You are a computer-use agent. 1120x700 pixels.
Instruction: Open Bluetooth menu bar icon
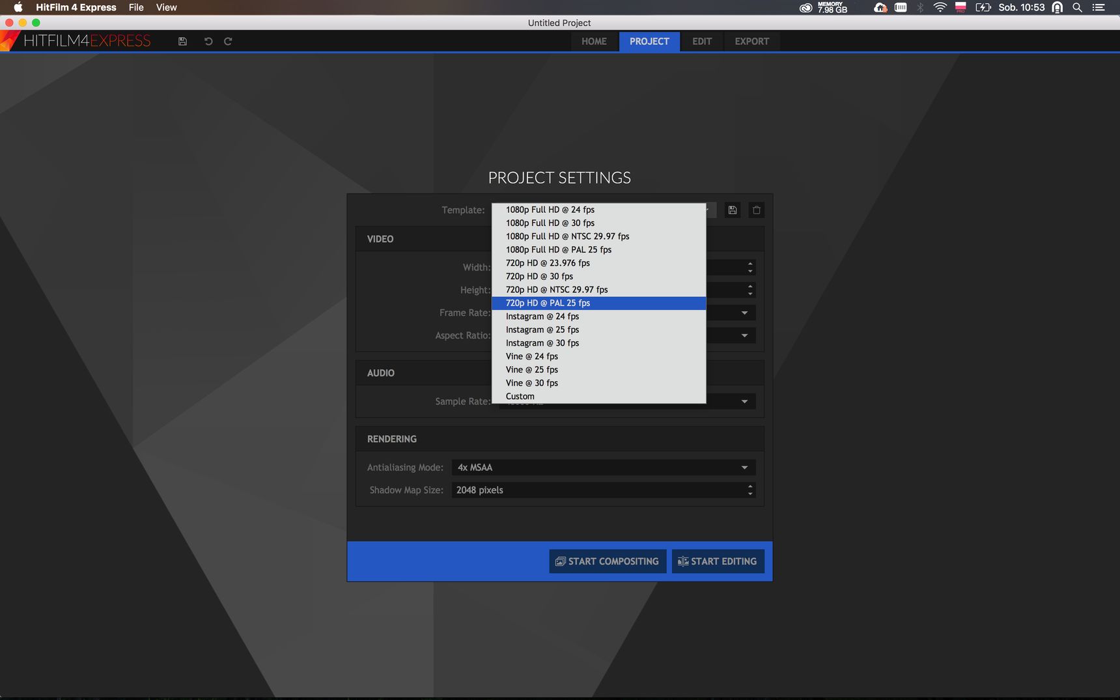tap(920, 7)
